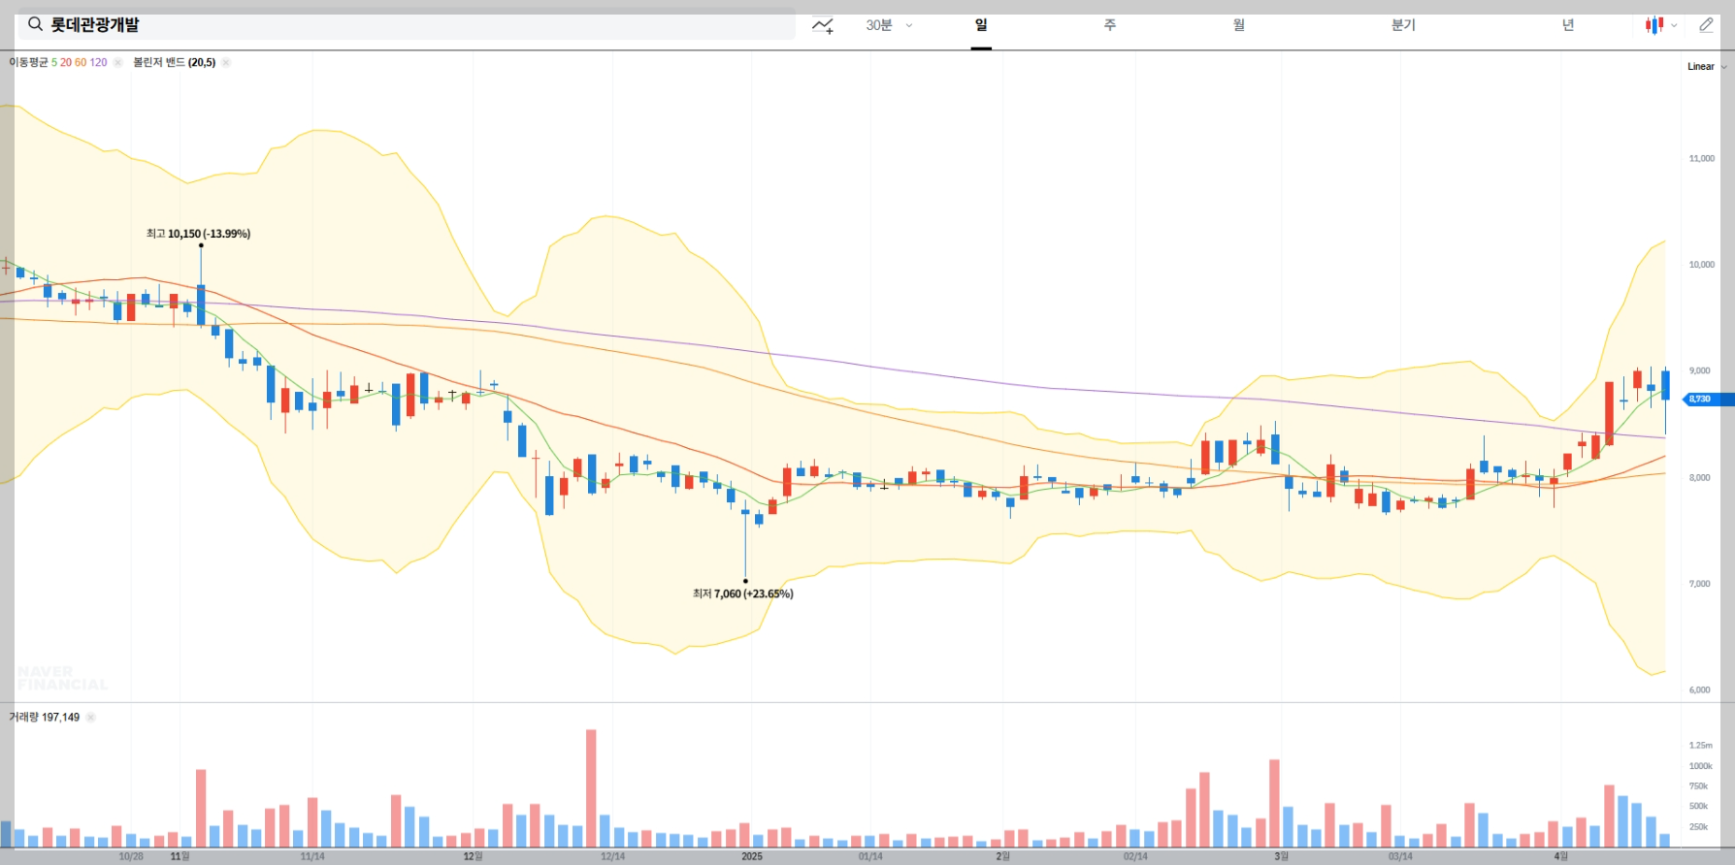The width and height of the screenshot is (1735, 865).
Task: Click the 6,000 price axis label
Action: coord(1699,690)
